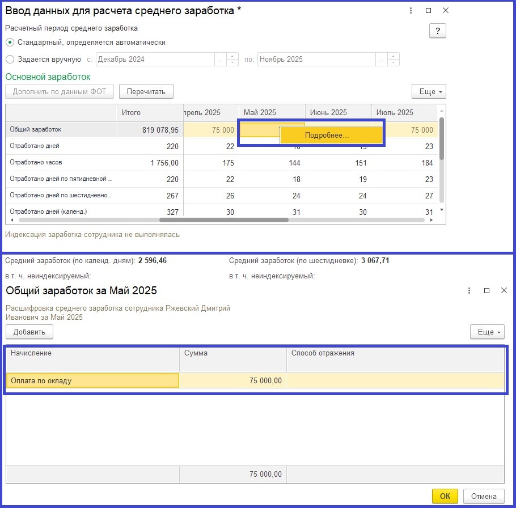This screenshot has width=516, height=508.
Task: Select the Задается вручную radio button
Action: pyautogui.click(x=10, y=60)
